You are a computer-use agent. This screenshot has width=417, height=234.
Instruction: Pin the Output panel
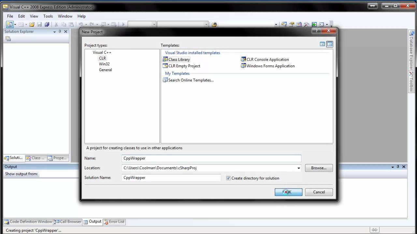[398, 167]
